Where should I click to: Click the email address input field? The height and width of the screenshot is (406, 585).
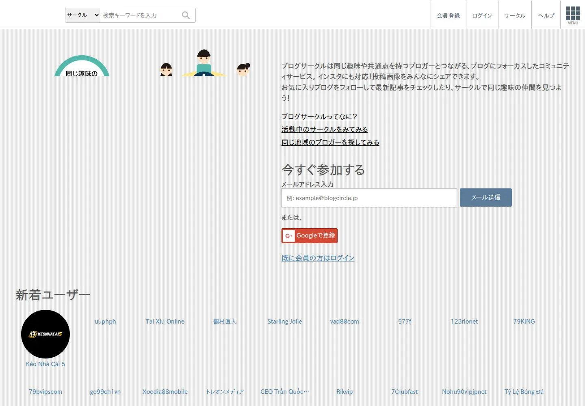(369, 198)
